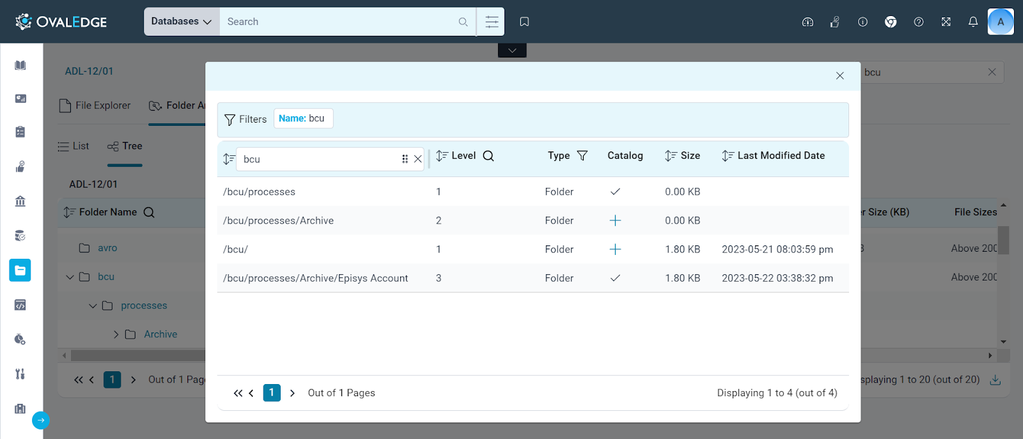
Task: Sort by Folder Name in background
Action: (69, 212)
